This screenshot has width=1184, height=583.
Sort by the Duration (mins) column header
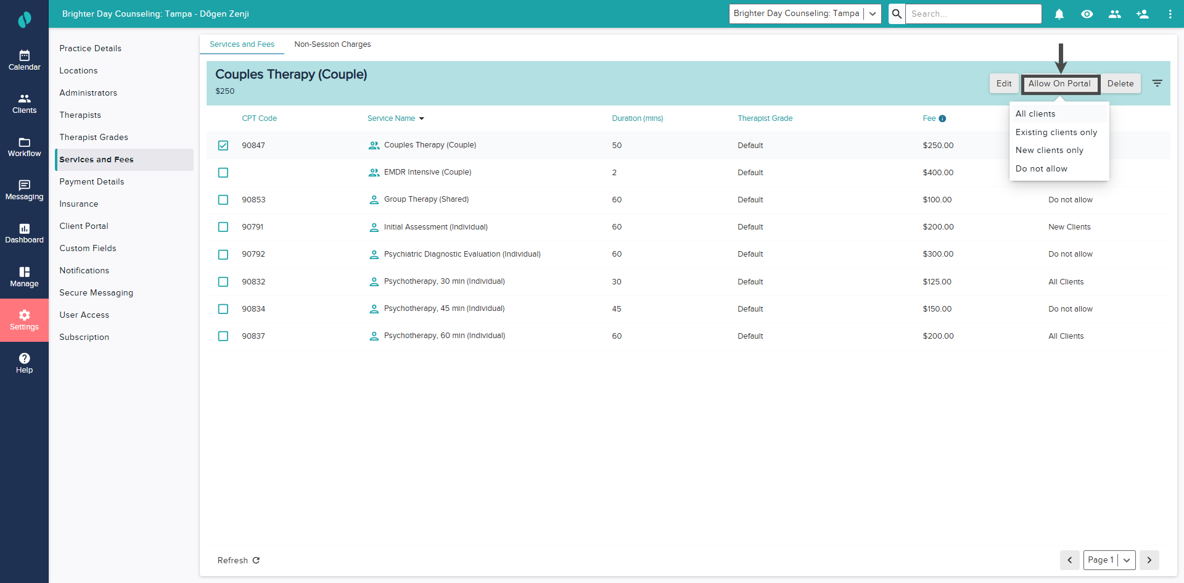tap(638, 118)
